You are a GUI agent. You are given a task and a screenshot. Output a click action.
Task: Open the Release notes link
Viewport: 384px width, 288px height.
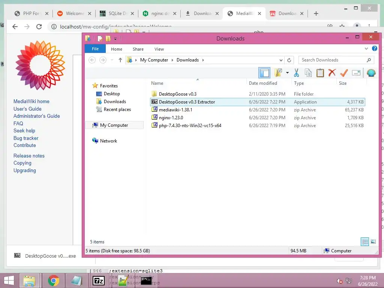tap(29, 156)
